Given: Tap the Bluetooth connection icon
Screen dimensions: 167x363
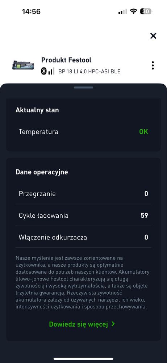Looking at the screenshot, I should pyautogui.click(x=44, y=71).
